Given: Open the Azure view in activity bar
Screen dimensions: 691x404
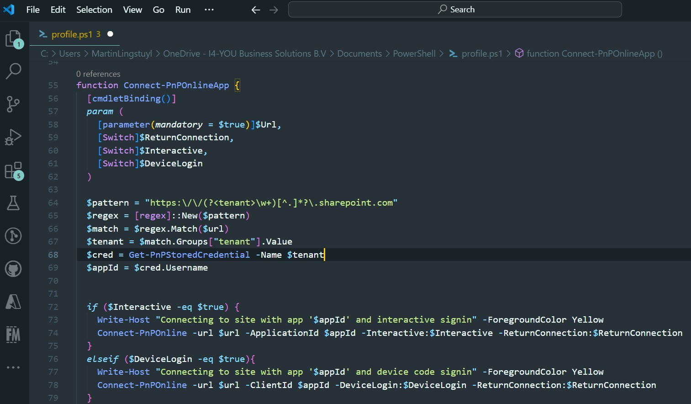Looking at the screenshot, I should [x=13, y=302].
